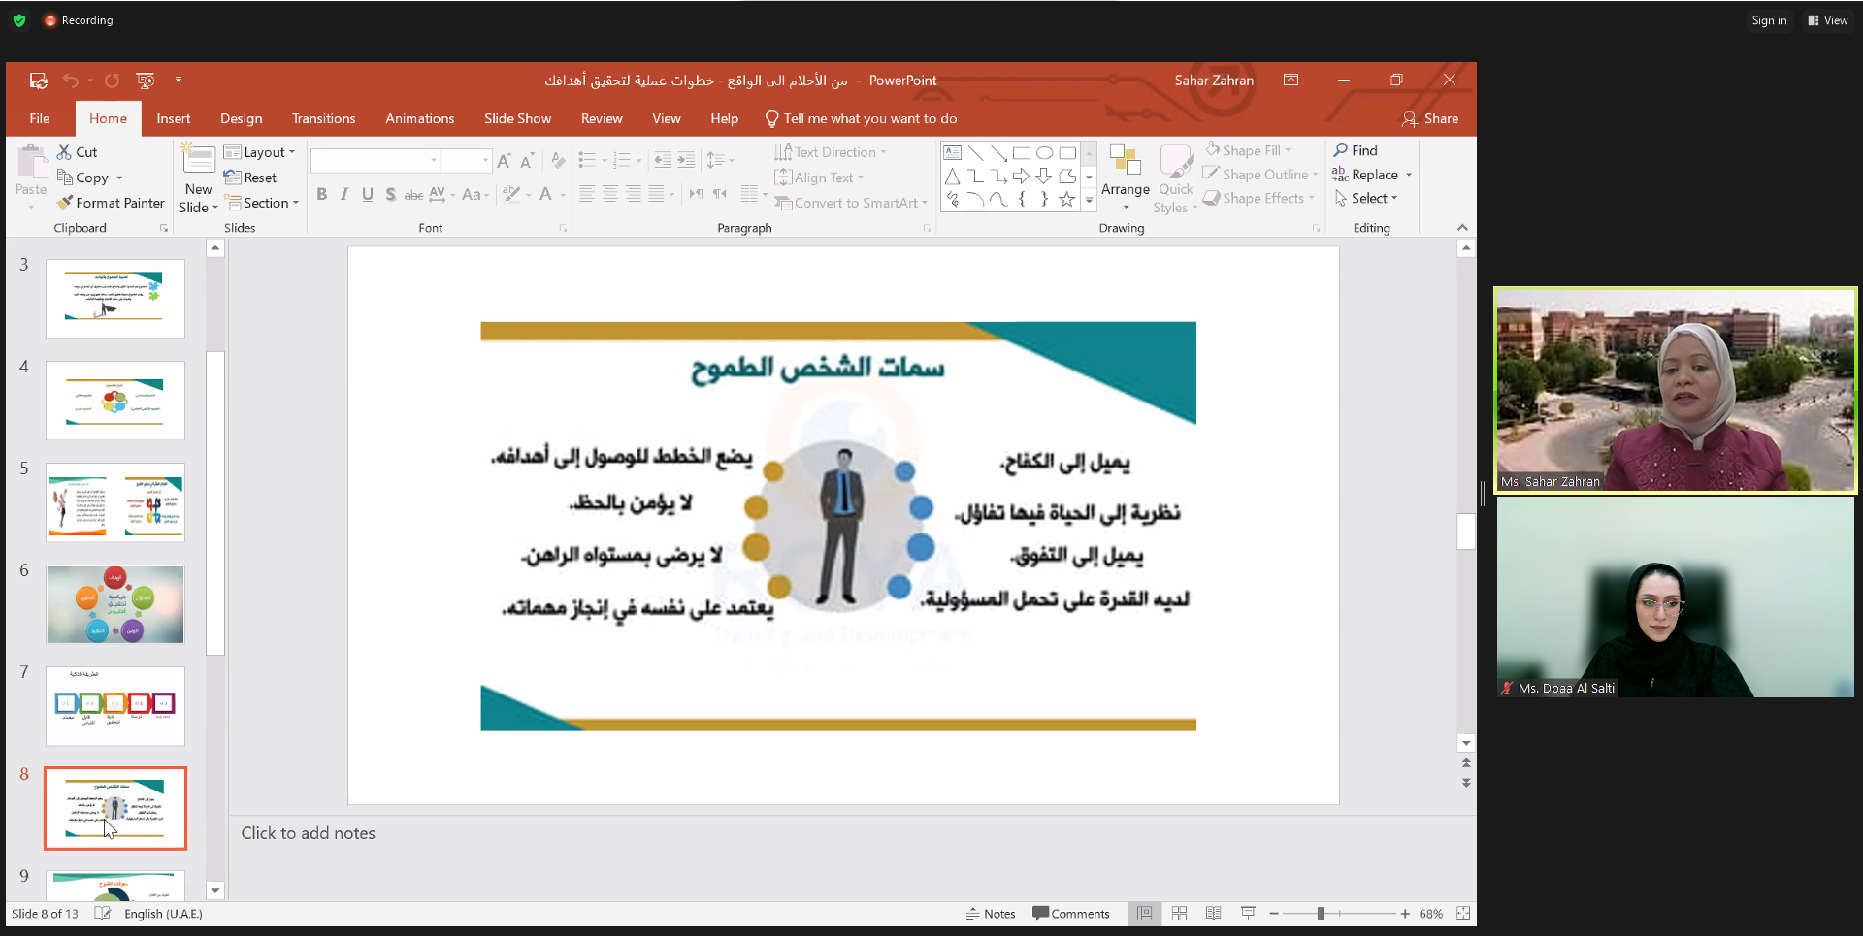Select slide 6 thumbnail in the panel

(x=115, y=604)
